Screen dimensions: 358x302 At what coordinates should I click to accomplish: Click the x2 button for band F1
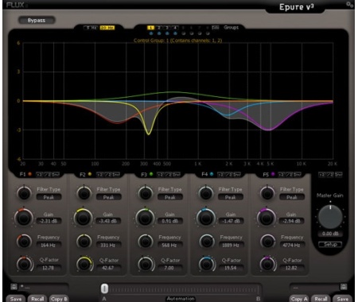point(39,175)
